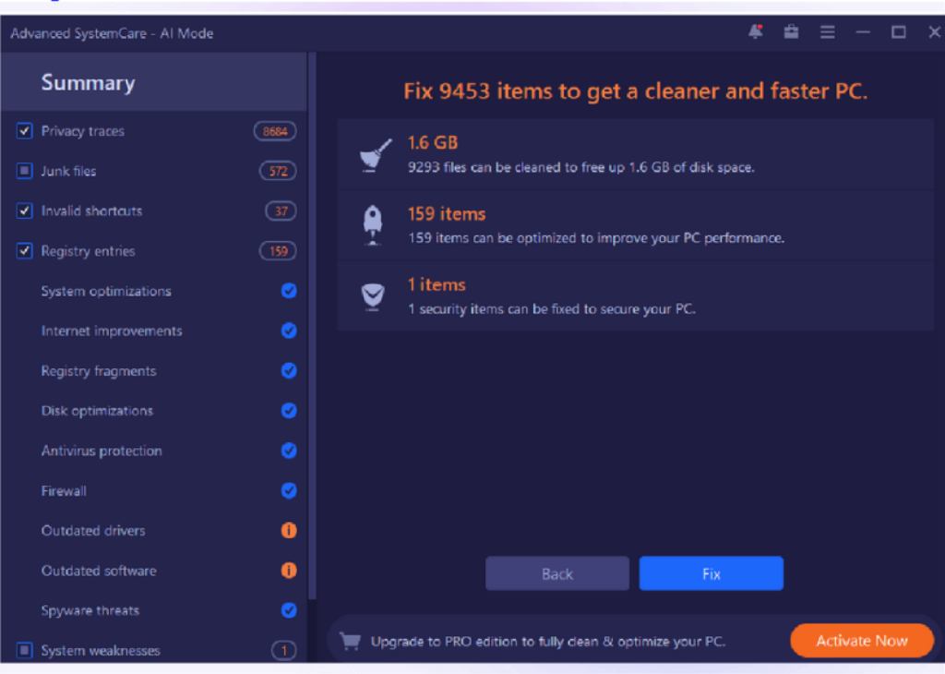Click the 8684 Privacy traces count badge

275,131
